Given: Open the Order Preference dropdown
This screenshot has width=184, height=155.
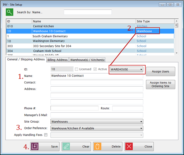Looking at the screenshot, I should [x=97, y=128].
